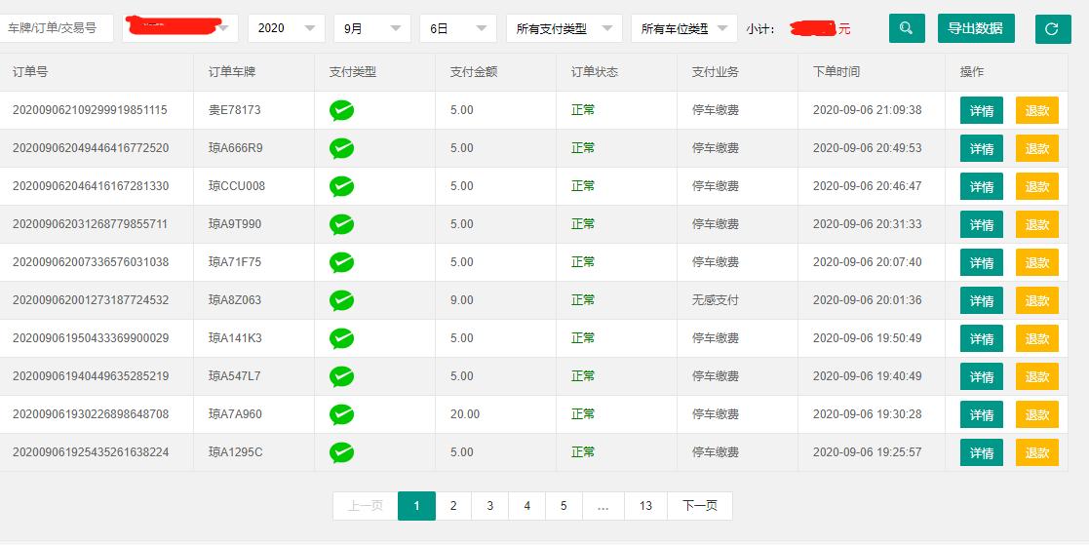Click WeChat pay icon for plate E78173
Viewport: 1089px width, 545px height.
click(341, 110)
